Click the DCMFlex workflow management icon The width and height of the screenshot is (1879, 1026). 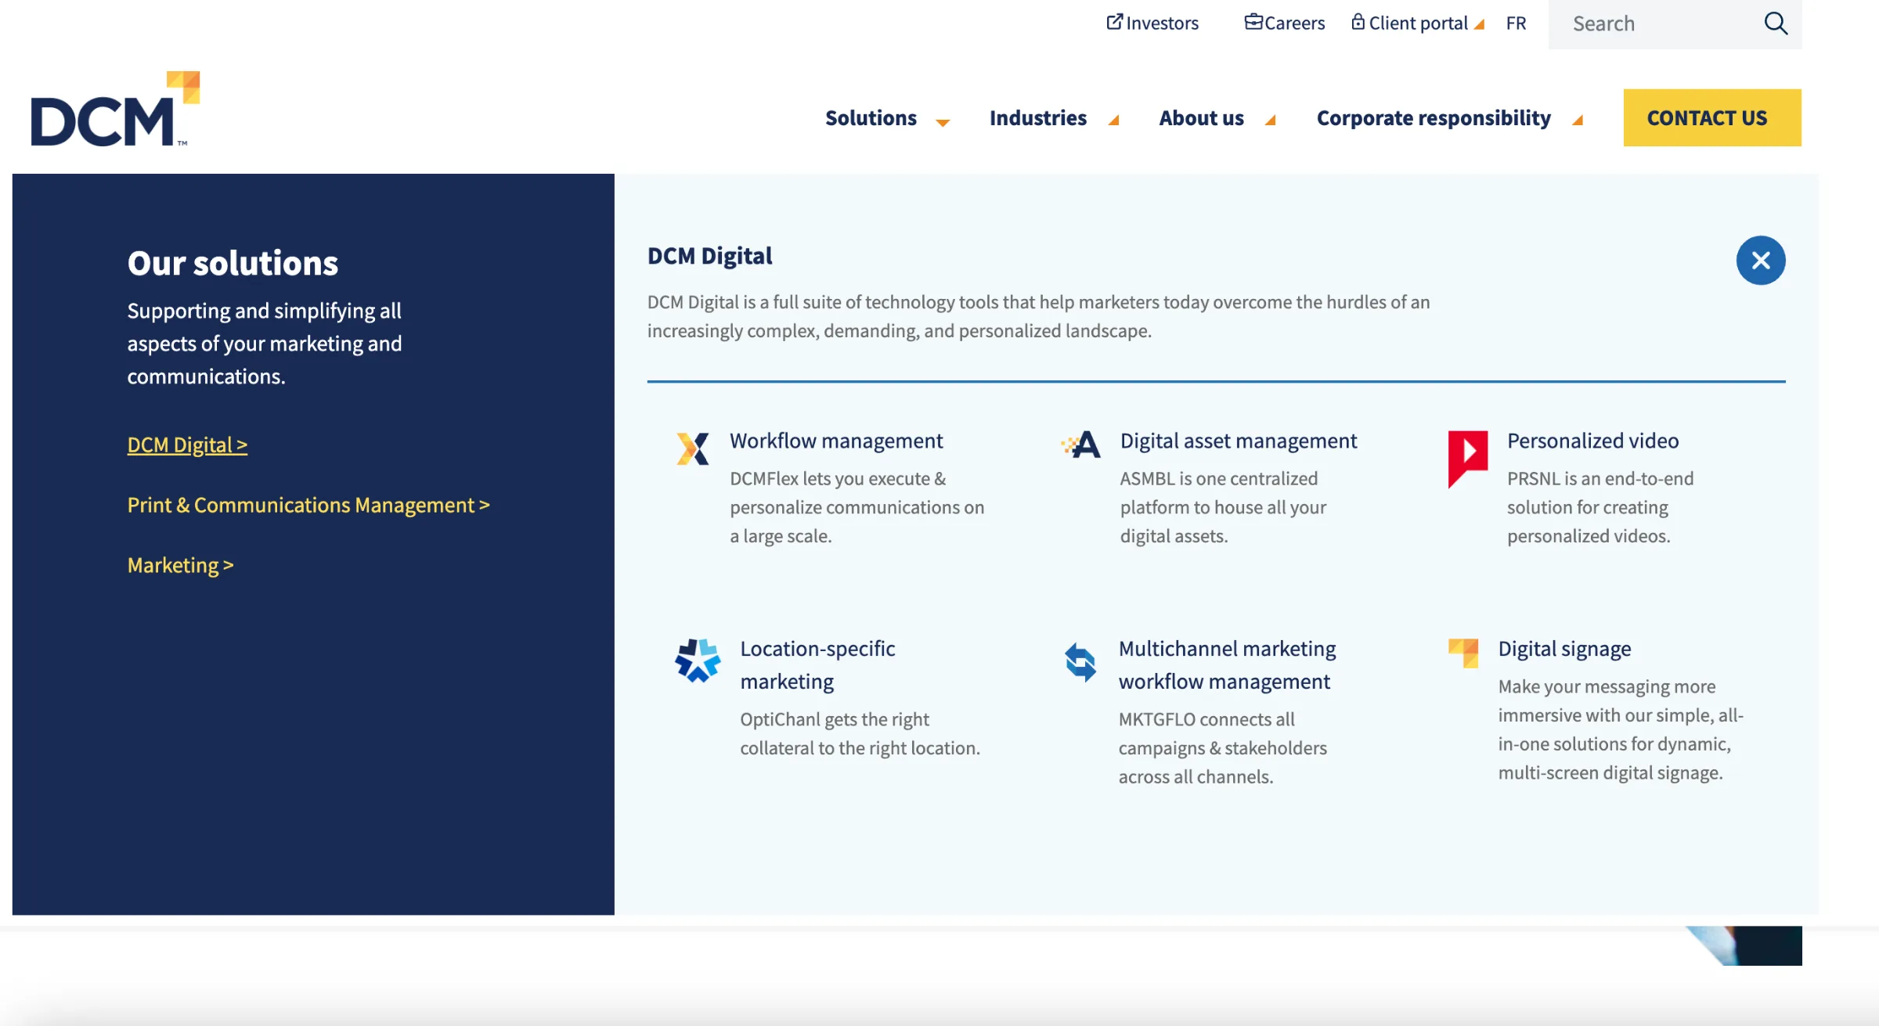(x=693, y=448)
